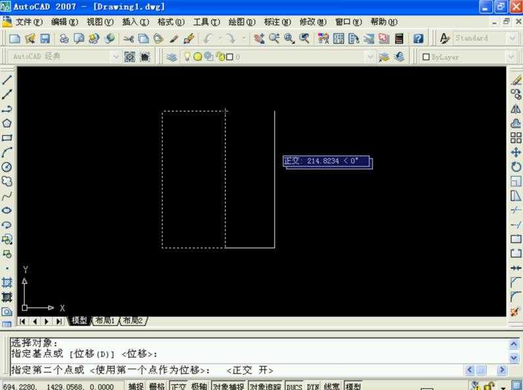Image resolution: width=523 pixels, height=390 pixels.
Task: Click the command line input prompt
Action: [237, 370]
